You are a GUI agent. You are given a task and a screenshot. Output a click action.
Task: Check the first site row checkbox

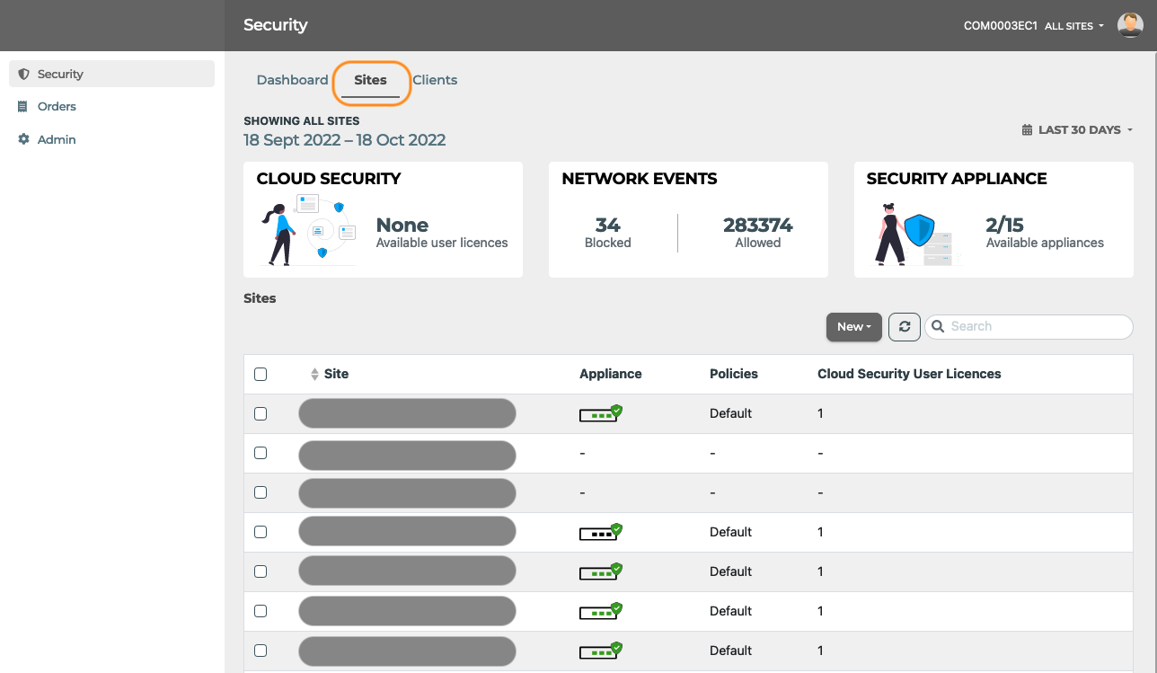(261, 414)
